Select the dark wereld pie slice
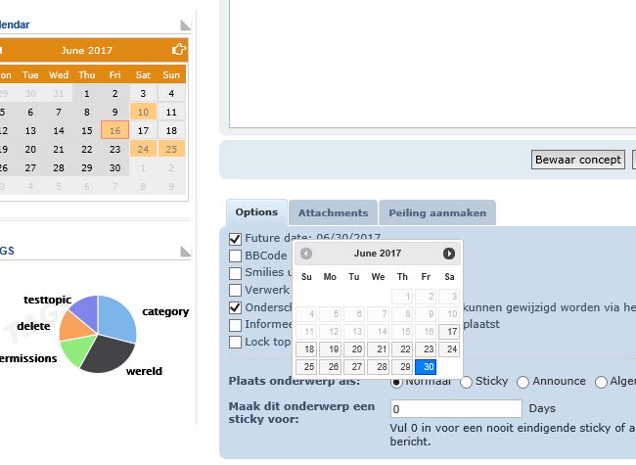The image size is (636, 465). coord(110,355)
